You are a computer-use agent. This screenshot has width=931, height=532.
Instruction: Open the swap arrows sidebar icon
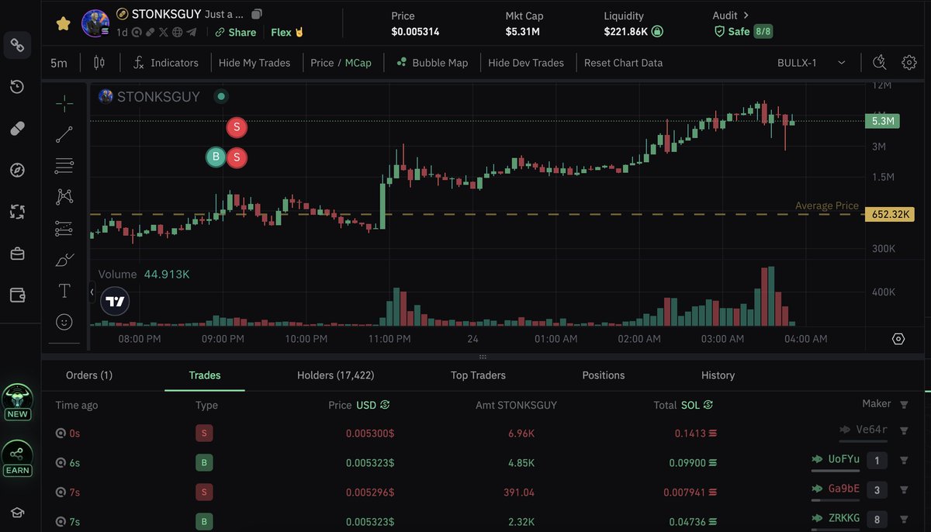pos(17,212)
